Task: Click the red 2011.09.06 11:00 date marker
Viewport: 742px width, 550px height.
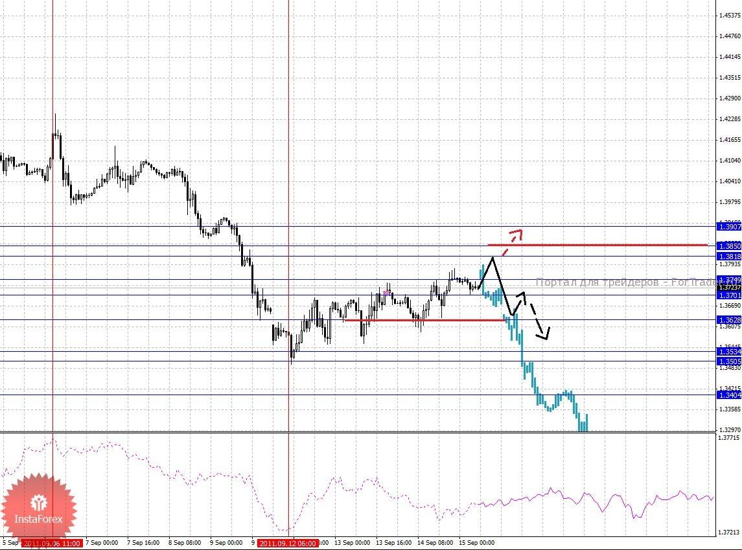Action: point(52,543)
